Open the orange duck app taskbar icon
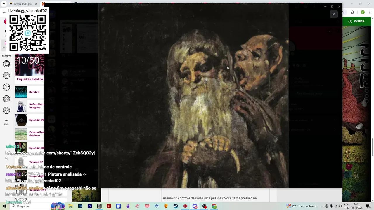Image resolution: width=374 pixels, height=210 pixels. [x=166, y=206]
